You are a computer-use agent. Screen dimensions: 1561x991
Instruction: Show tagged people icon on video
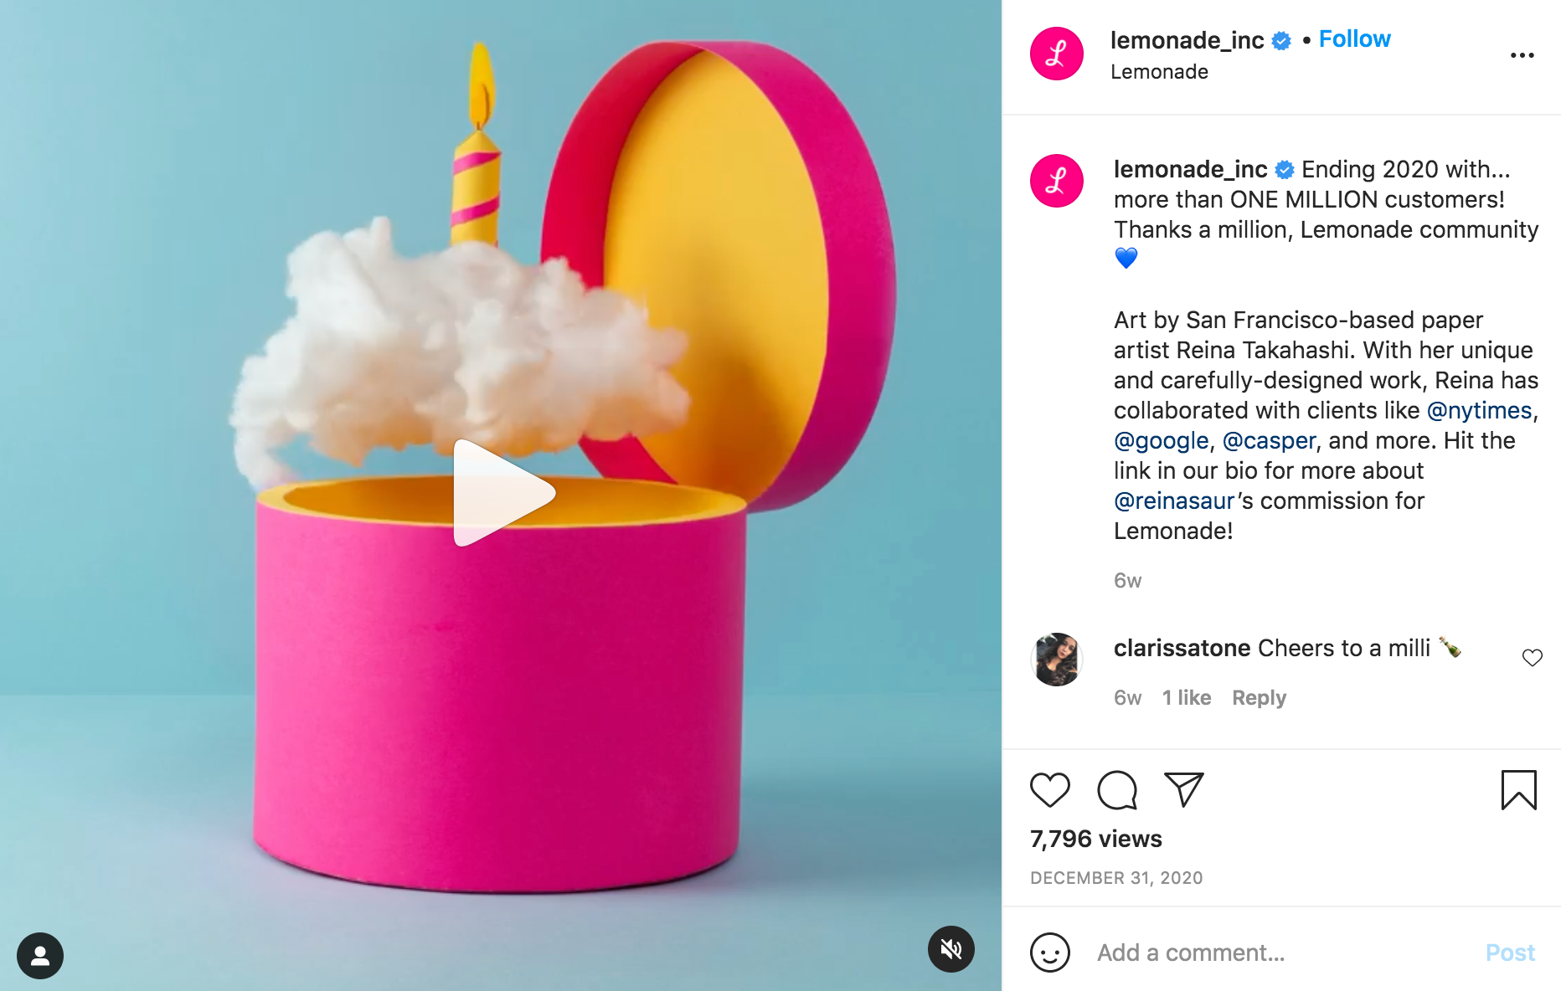(40, 956)
